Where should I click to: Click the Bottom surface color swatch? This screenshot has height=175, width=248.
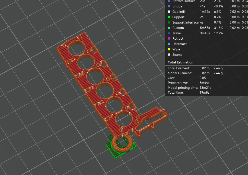click(x=169, y=1)
